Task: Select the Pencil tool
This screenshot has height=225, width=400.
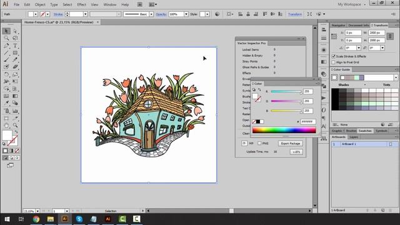Action: click(15, 60)
